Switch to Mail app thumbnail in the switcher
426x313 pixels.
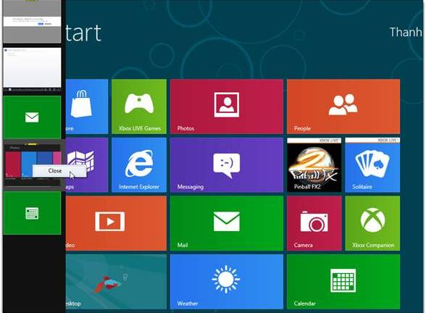coord(32,117)
